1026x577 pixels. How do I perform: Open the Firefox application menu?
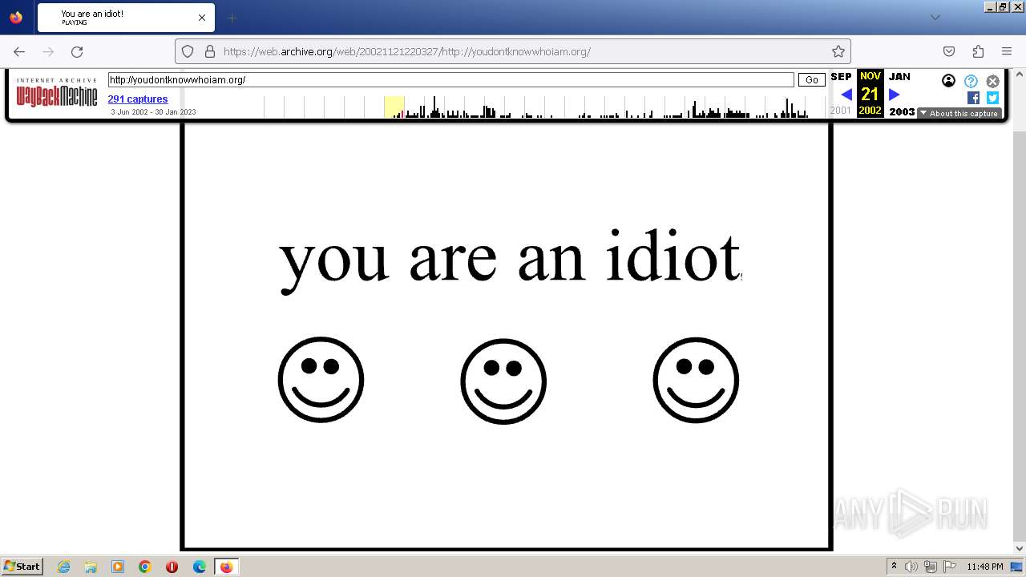1007,51
